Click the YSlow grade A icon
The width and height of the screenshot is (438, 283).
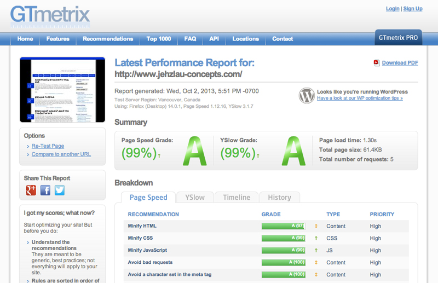(293, 150)
